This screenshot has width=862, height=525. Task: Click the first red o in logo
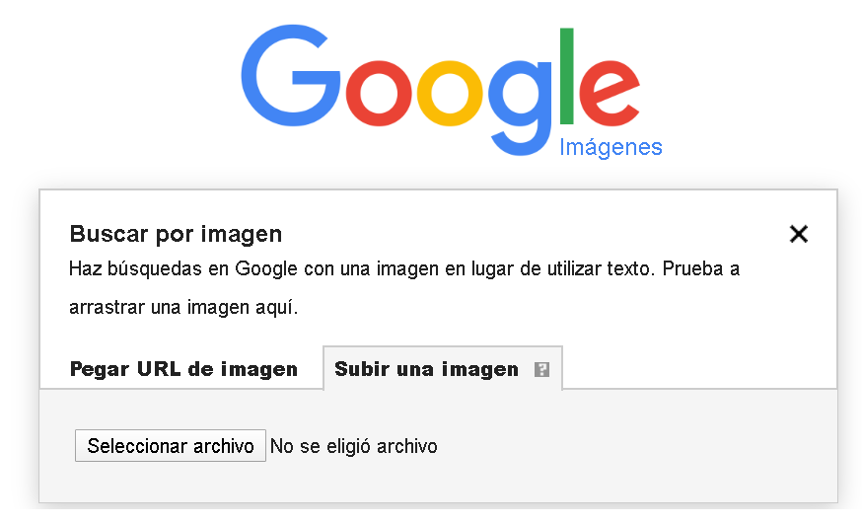click(380, 93)
